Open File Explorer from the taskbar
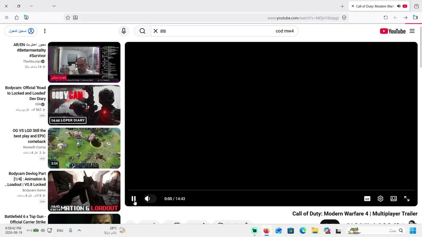Image resolution: width=422 pixels, height=237 pixels. 315,231
